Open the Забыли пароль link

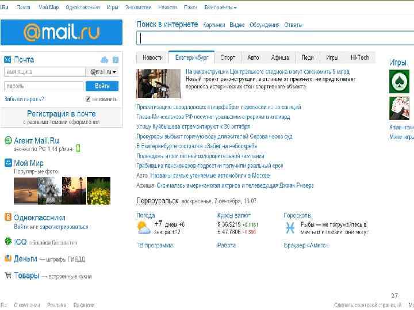click(25, 99)
